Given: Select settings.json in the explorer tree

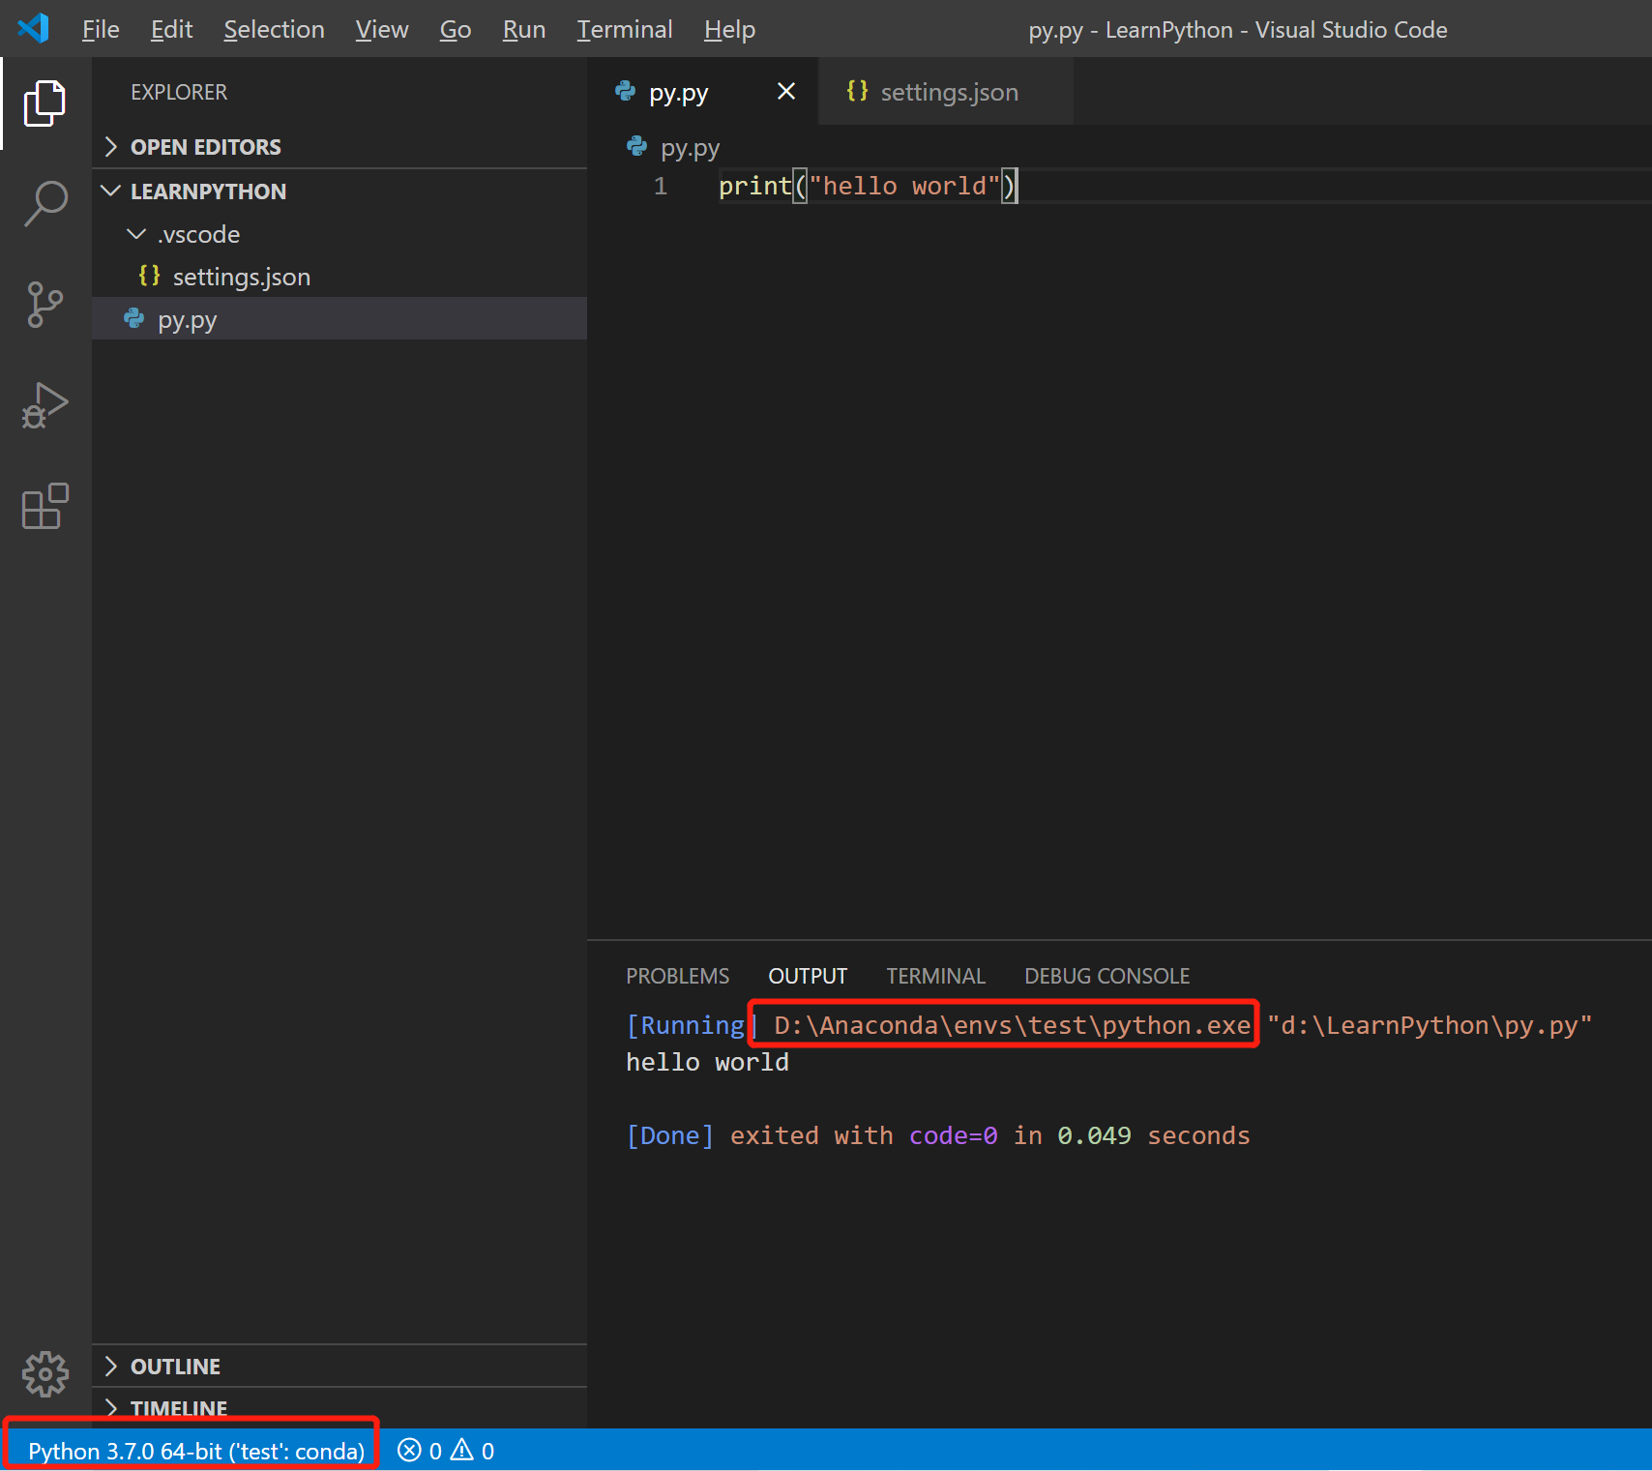Looking at the screenshot, I should point(339,277).
